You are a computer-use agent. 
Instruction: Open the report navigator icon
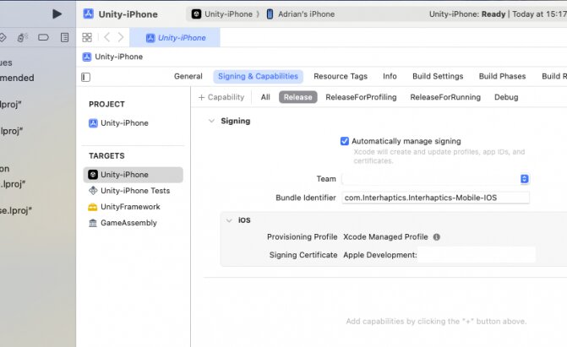tap(64, 37)
